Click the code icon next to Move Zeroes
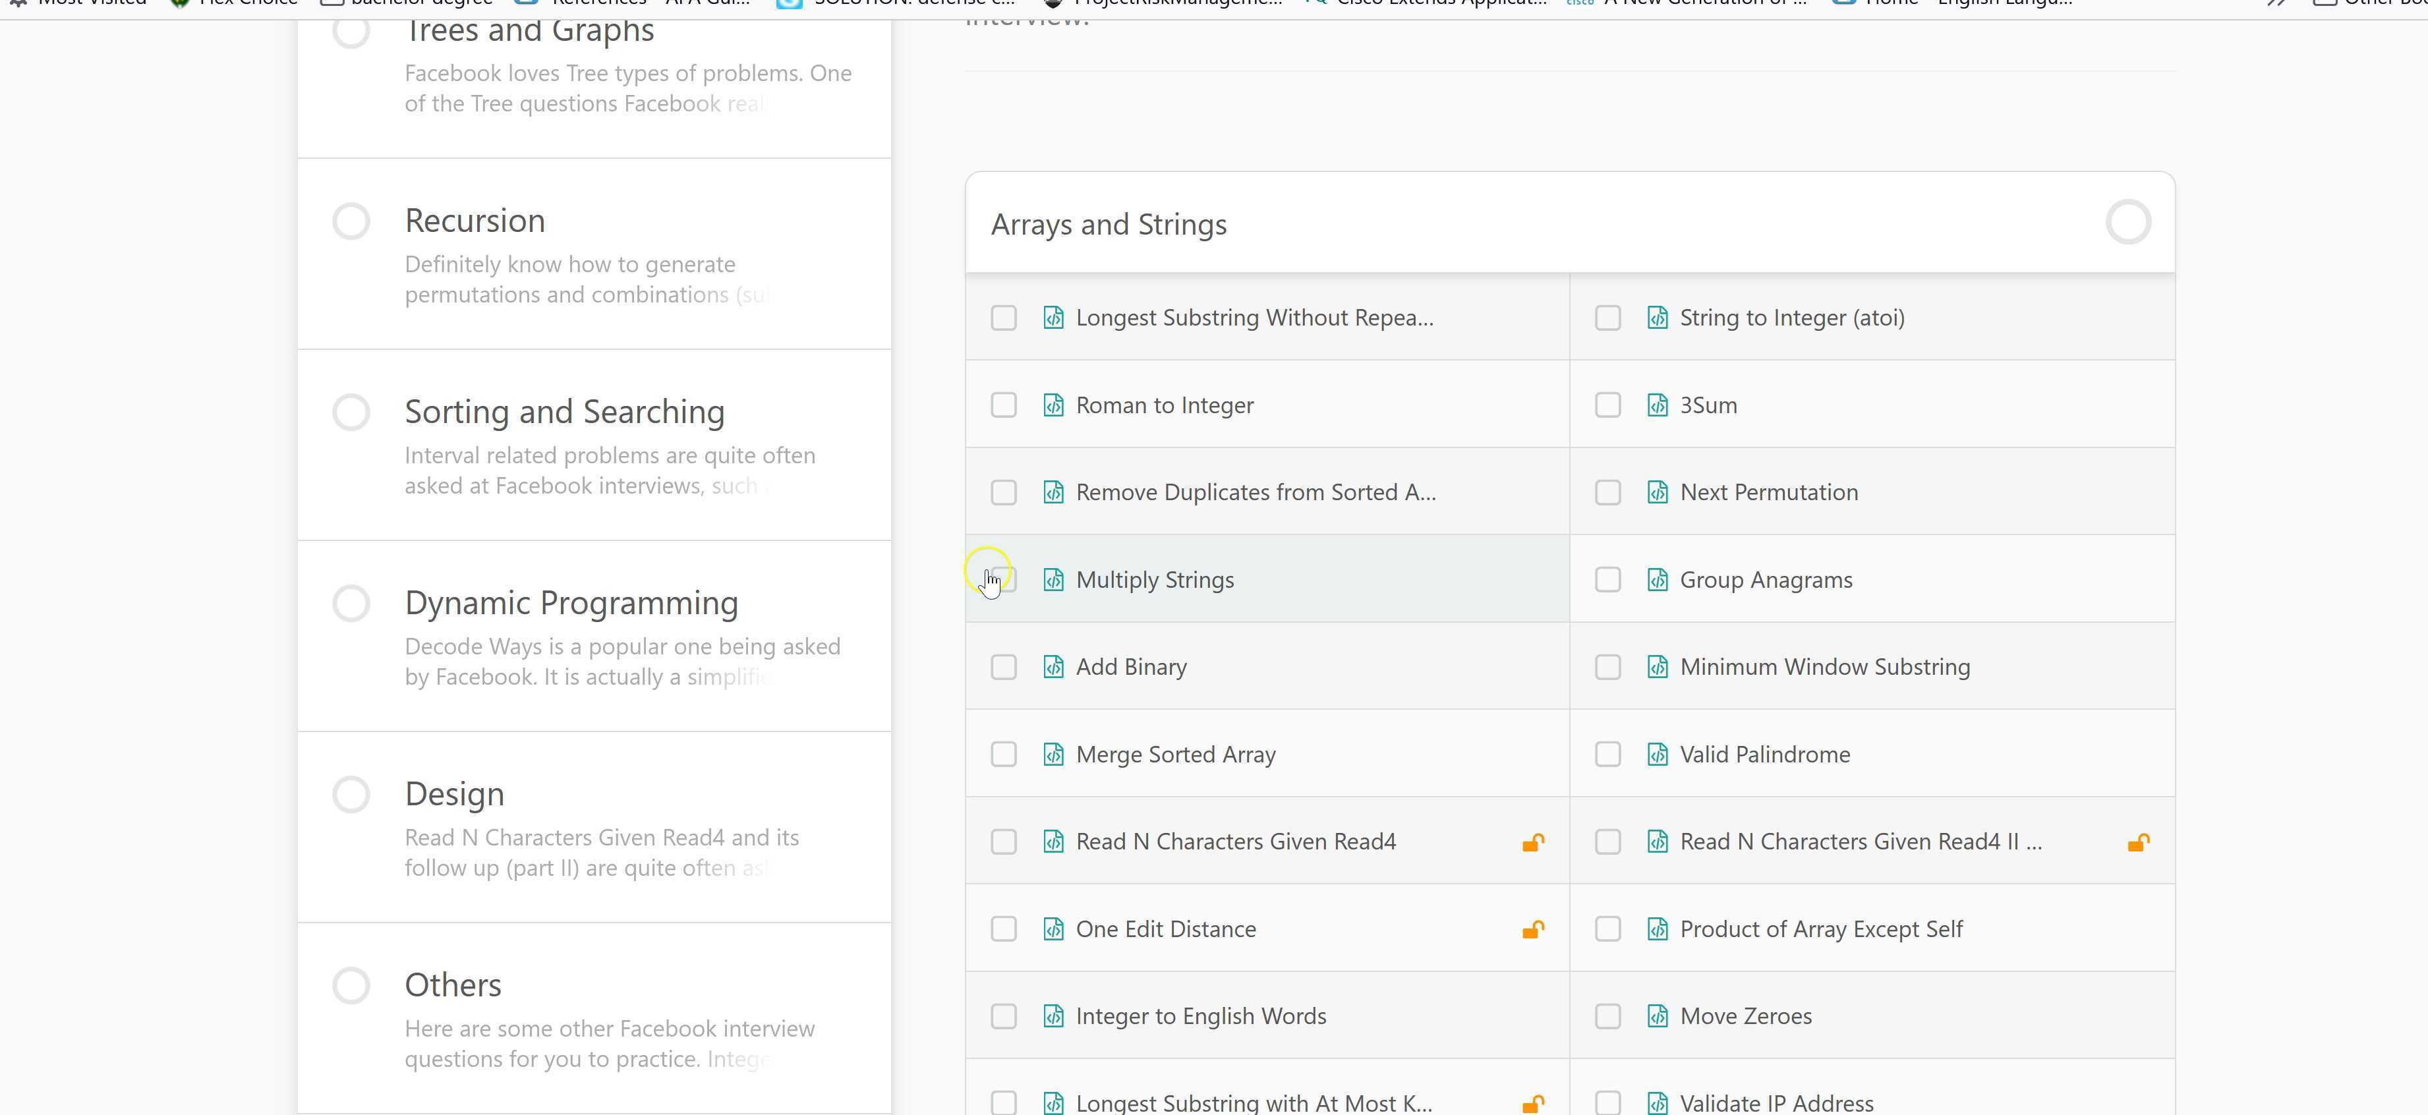Screen dimensions: 2428x1115 click(x=1657, y=1016)
